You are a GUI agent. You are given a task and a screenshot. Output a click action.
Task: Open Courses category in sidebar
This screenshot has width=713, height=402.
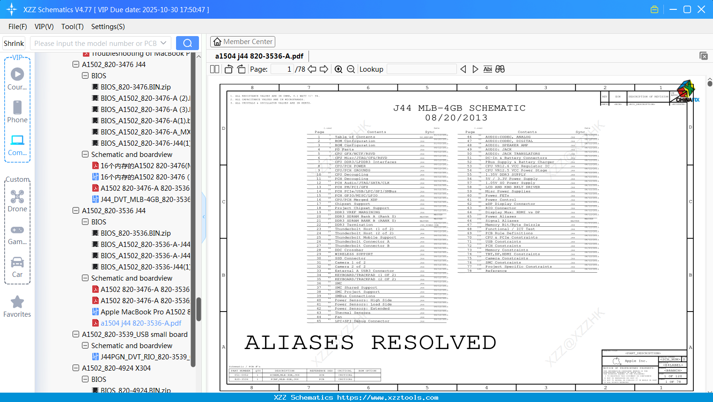point(17,79)
